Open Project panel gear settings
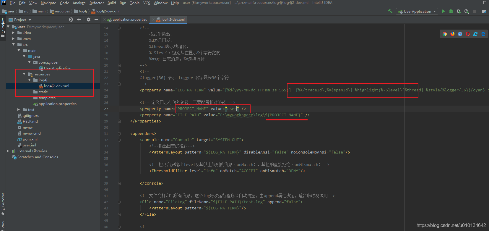 [89, 20]
